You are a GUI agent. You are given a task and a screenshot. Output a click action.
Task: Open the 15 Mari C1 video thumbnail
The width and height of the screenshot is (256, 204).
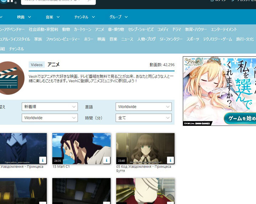(81, 149)
